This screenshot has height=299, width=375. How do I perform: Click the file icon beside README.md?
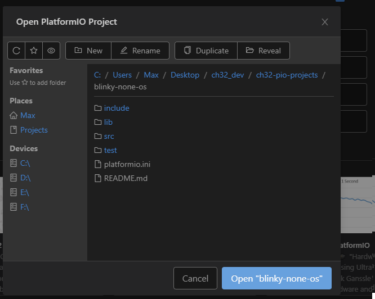(x=98, y=179)
